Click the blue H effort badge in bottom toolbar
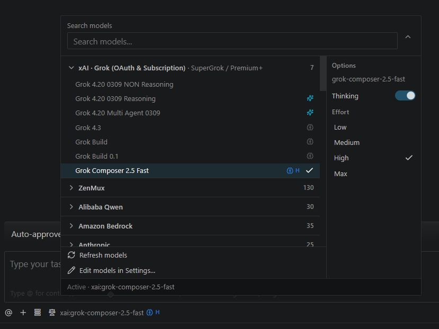The height and width of the screenshot is (329, 439). coord(158,312)
